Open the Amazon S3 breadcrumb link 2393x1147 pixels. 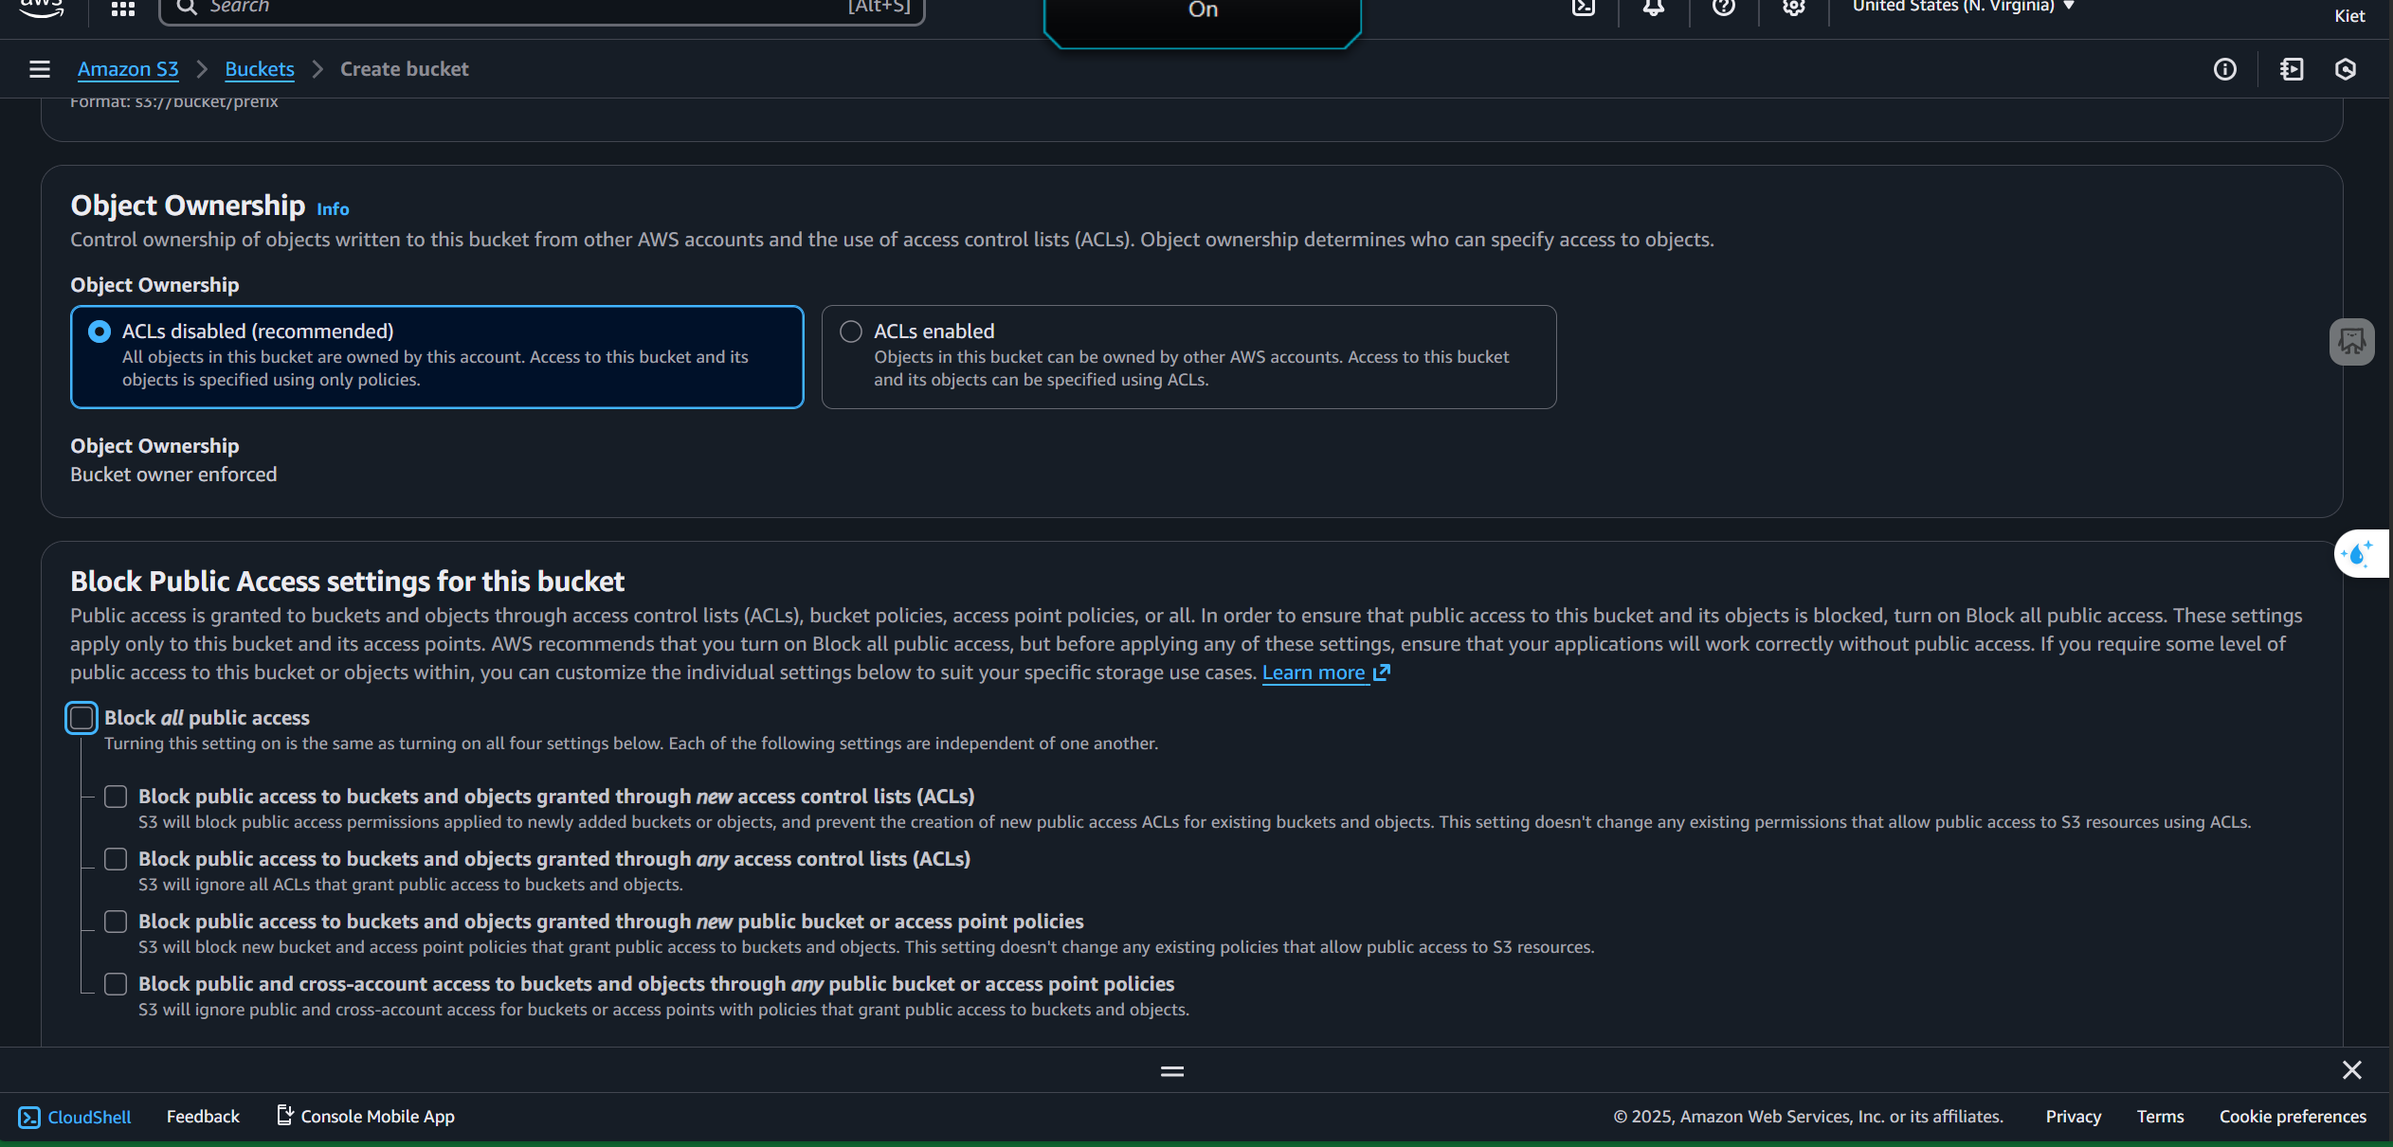(128, 69)
